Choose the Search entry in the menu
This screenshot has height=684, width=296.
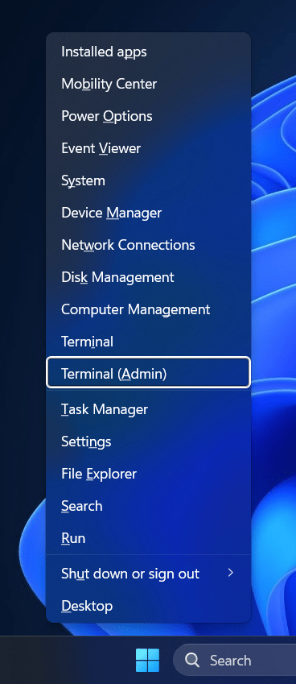(x=148, y=506)
